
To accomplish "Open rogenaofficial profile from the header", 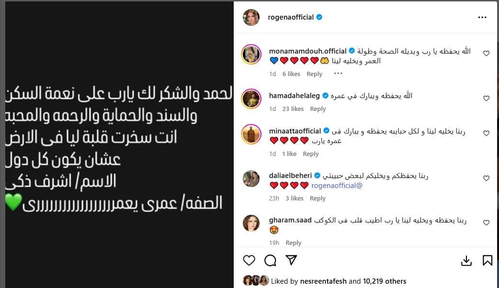I will click(x=291, y=17).
